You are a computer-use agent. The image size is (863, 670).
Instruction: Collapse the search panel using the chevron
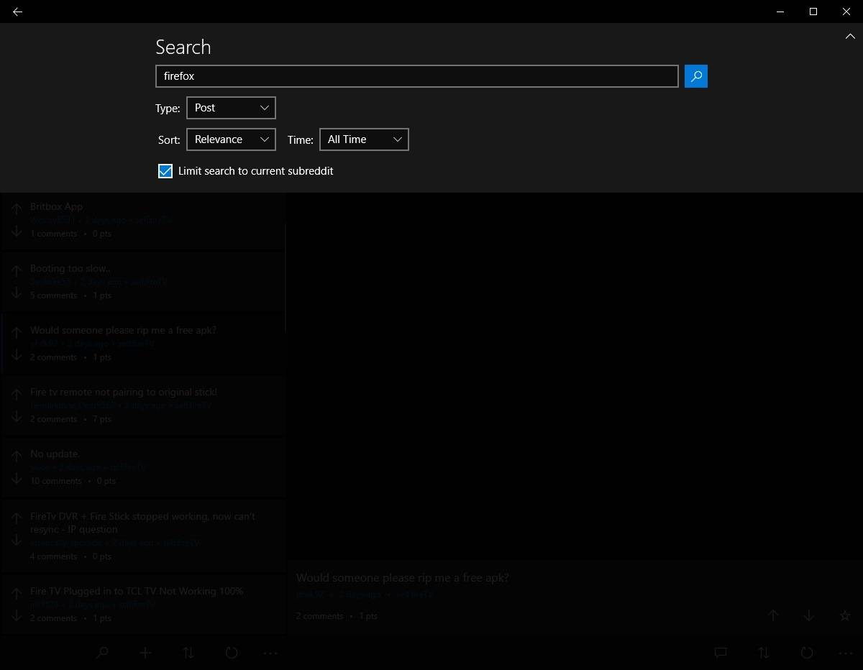pyautogui.click(x=849, y=36)
